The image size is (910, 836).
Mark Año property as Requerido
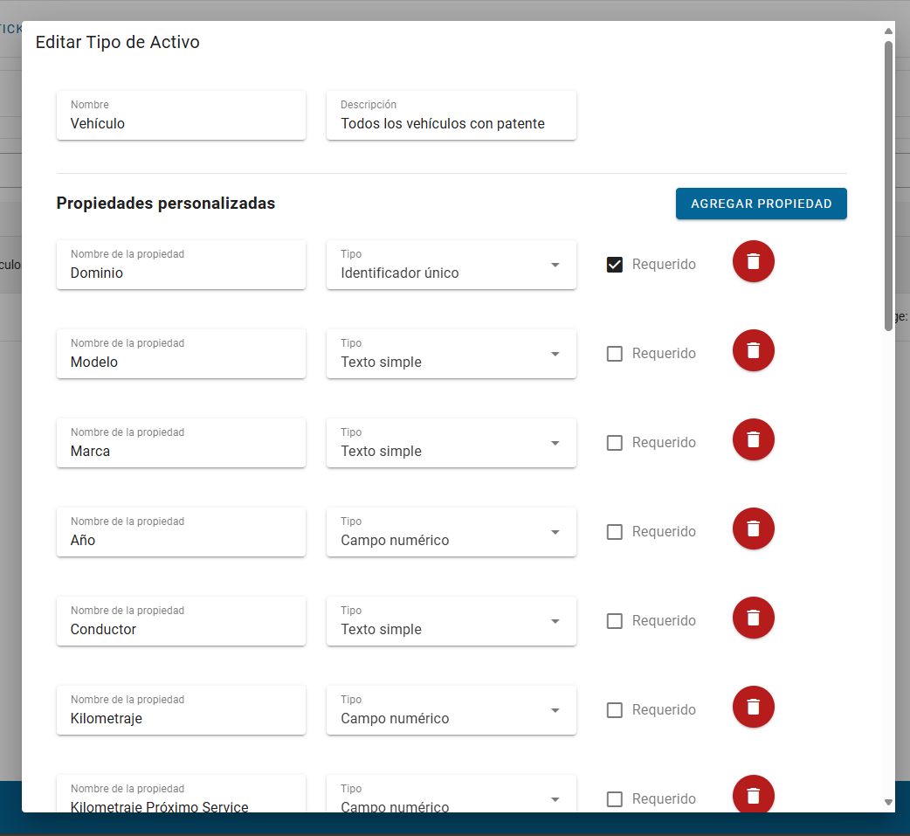615,532
